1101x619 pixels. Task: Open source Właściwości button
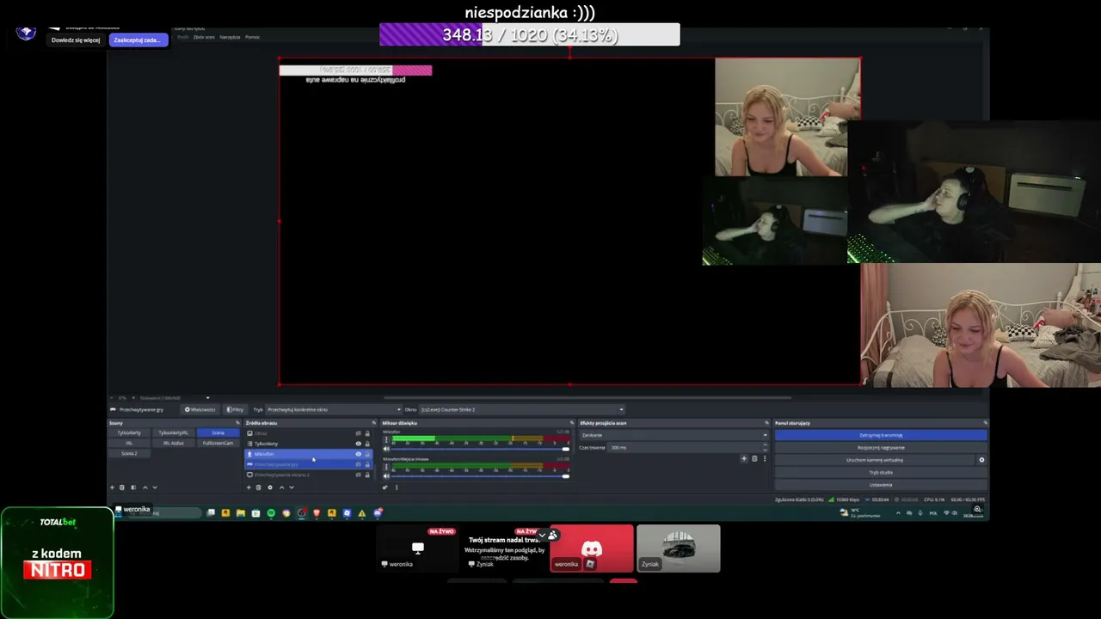(x=200, y=409)
